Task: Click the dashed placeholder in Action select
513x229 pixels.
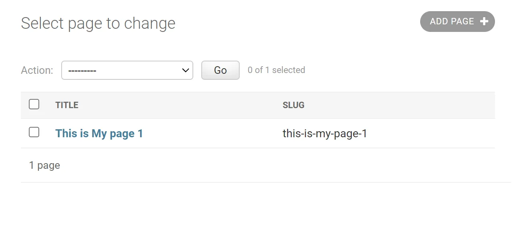Action: [82, 71]
